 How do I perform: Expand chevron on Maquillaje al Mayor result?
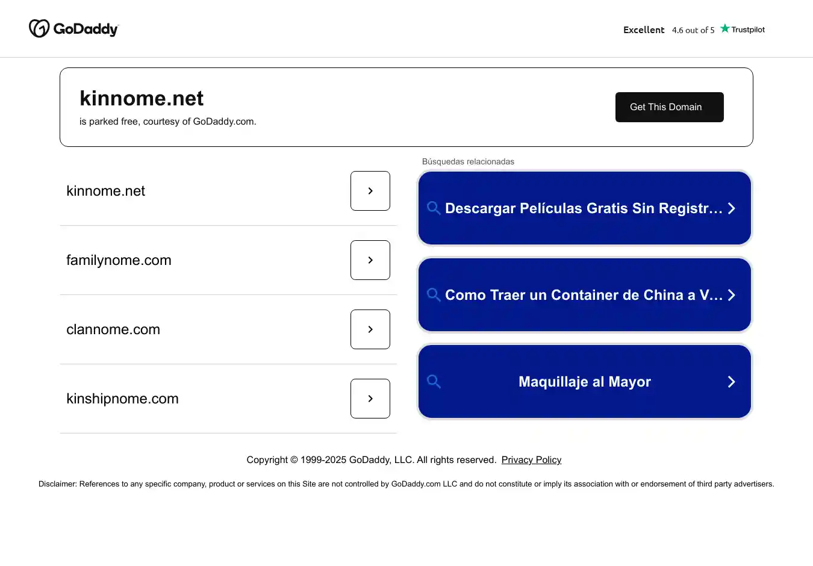pos(732,382)
